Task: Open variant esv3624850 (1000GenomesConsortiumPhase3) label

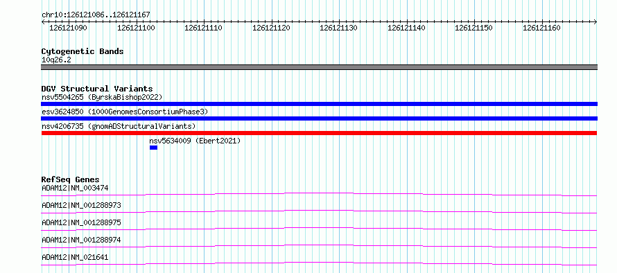Action: coord(125,112)
